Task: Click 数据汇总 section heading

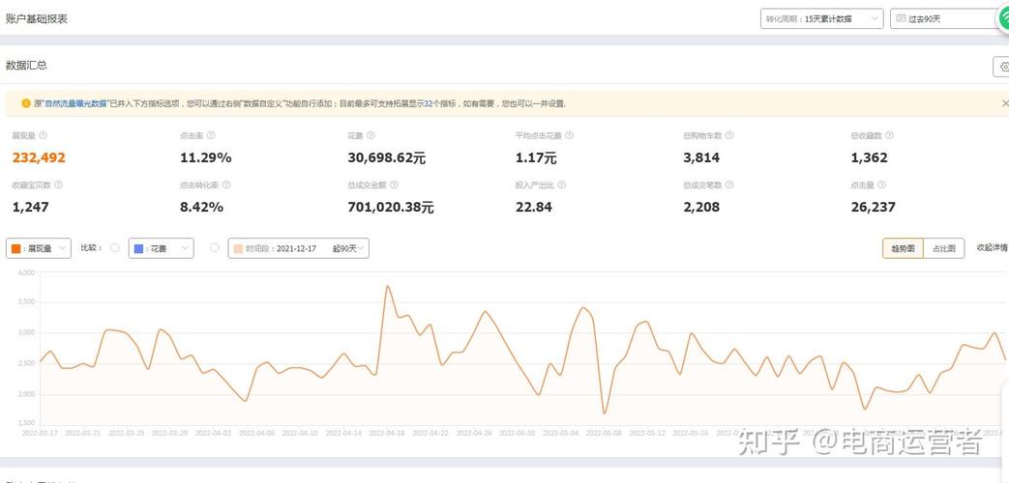Action: point(26,65)
